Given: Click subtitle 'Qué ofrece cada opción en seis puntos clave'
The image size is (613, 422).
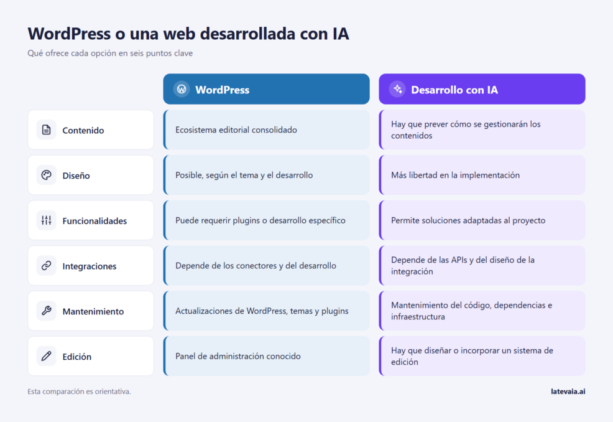Looking at the screenshot, I should pos(110,54).
